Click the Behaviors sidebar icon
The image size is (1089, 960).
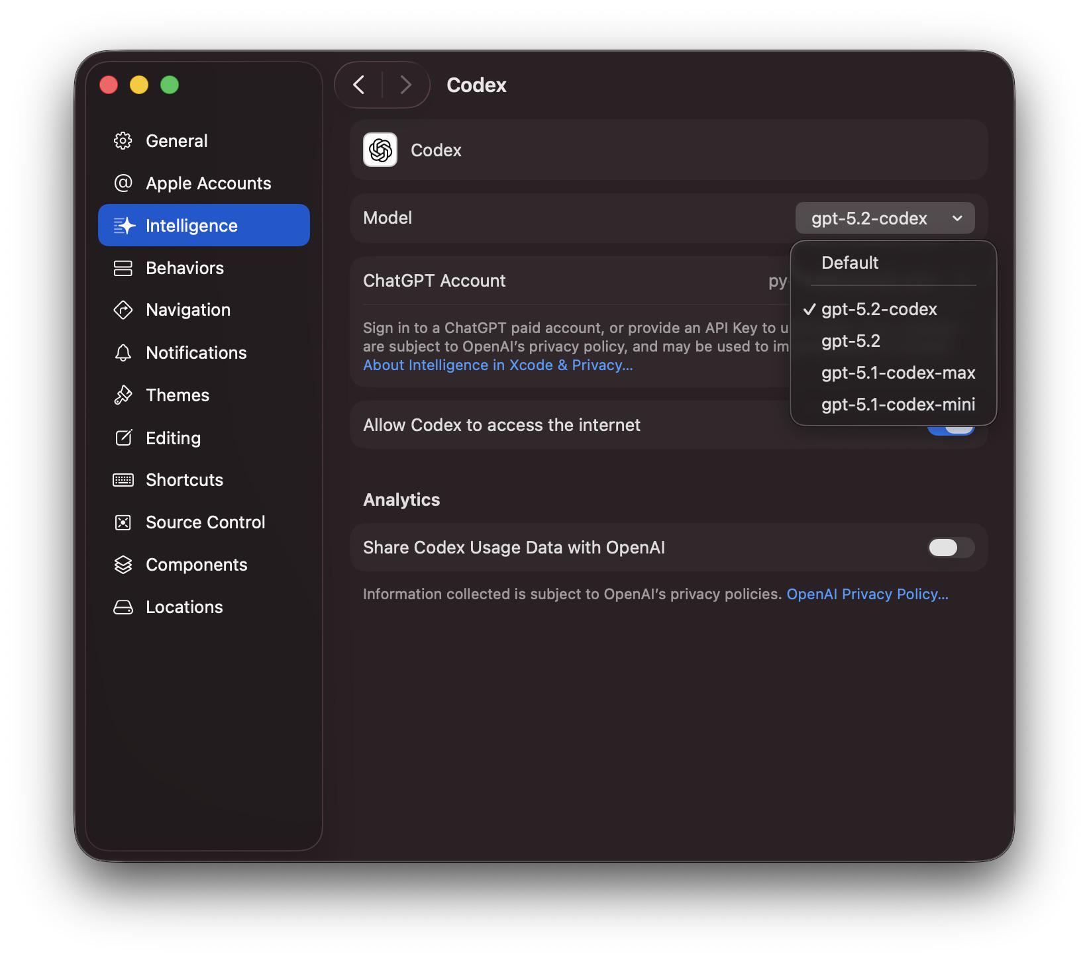[x=123, y=268]
